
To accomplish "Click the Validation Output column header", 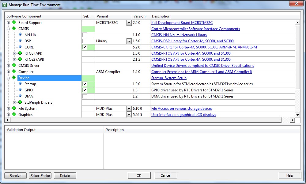I will coord(54,130).
